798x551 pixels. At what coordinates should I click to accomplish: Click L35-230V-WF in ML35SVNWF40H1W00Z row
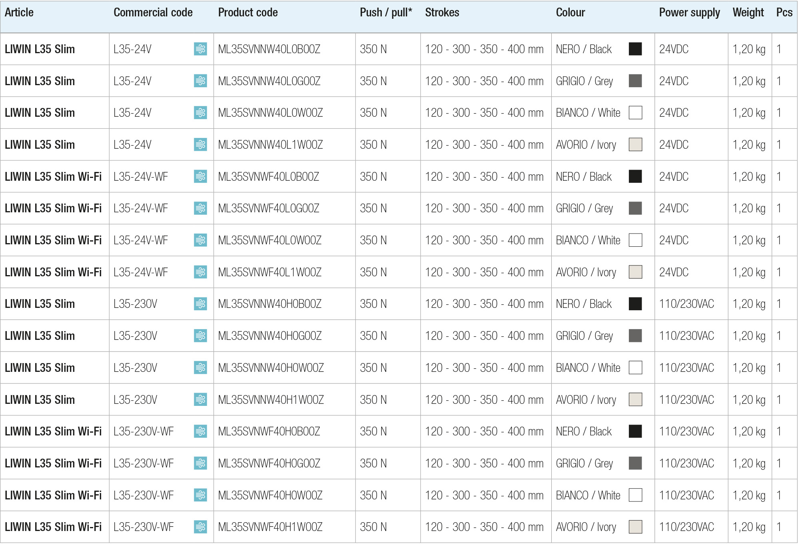(144, 527)
